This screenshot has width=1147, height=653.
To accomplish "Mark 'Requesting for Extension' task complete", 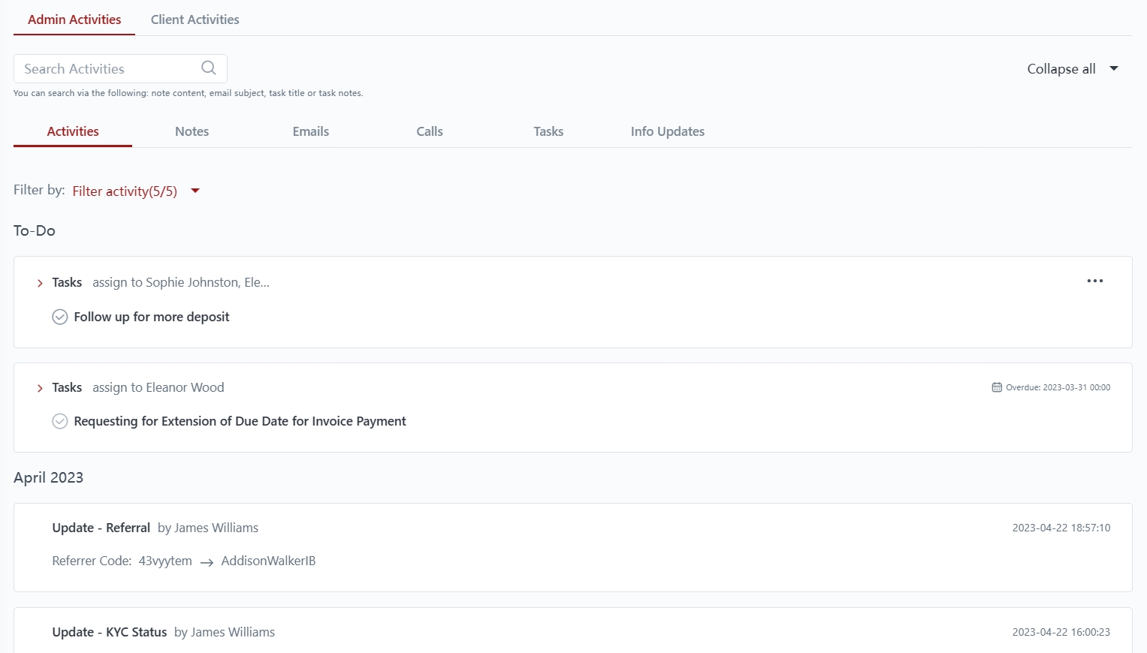I will (60, 421).
